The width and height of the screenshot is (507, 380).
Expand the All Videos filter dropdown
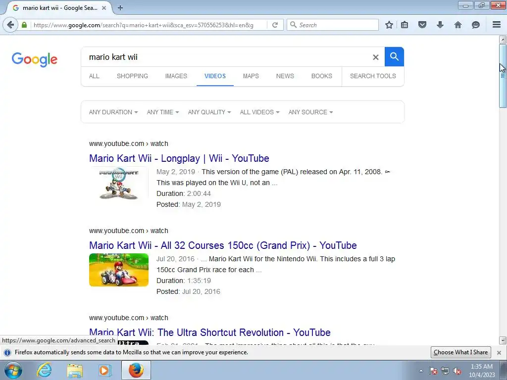(259, 112)
